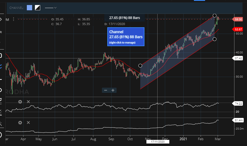Click the 74.22 indicator value label
The height and width of the screenshot is (146, 247).
[x=238, y=103]
